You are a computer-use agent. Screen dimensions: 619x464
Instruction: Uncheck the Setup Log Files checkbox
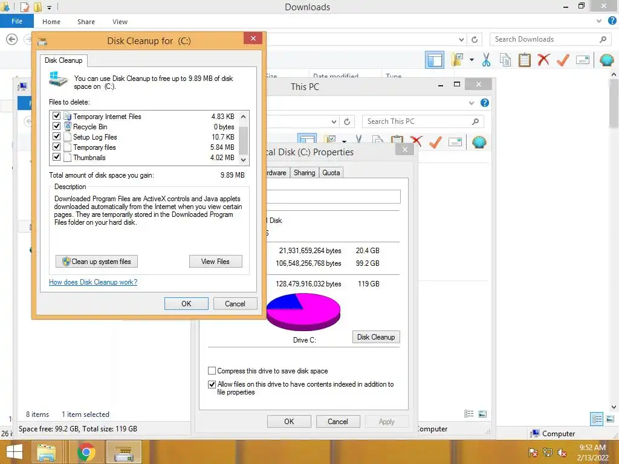point(56,137)
